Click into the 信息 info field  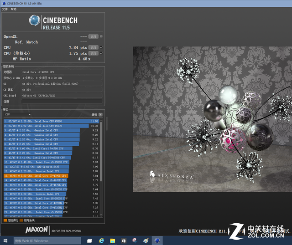click(62, 101)
